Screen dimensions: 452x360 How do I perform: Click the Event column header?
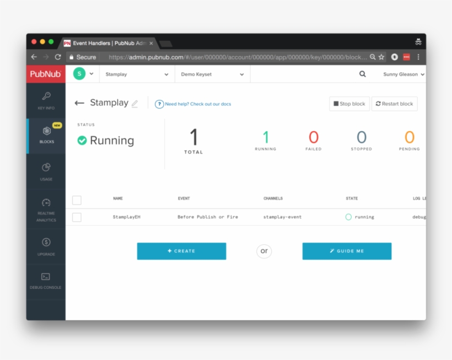pyautogui.click(x=184, y=198)
